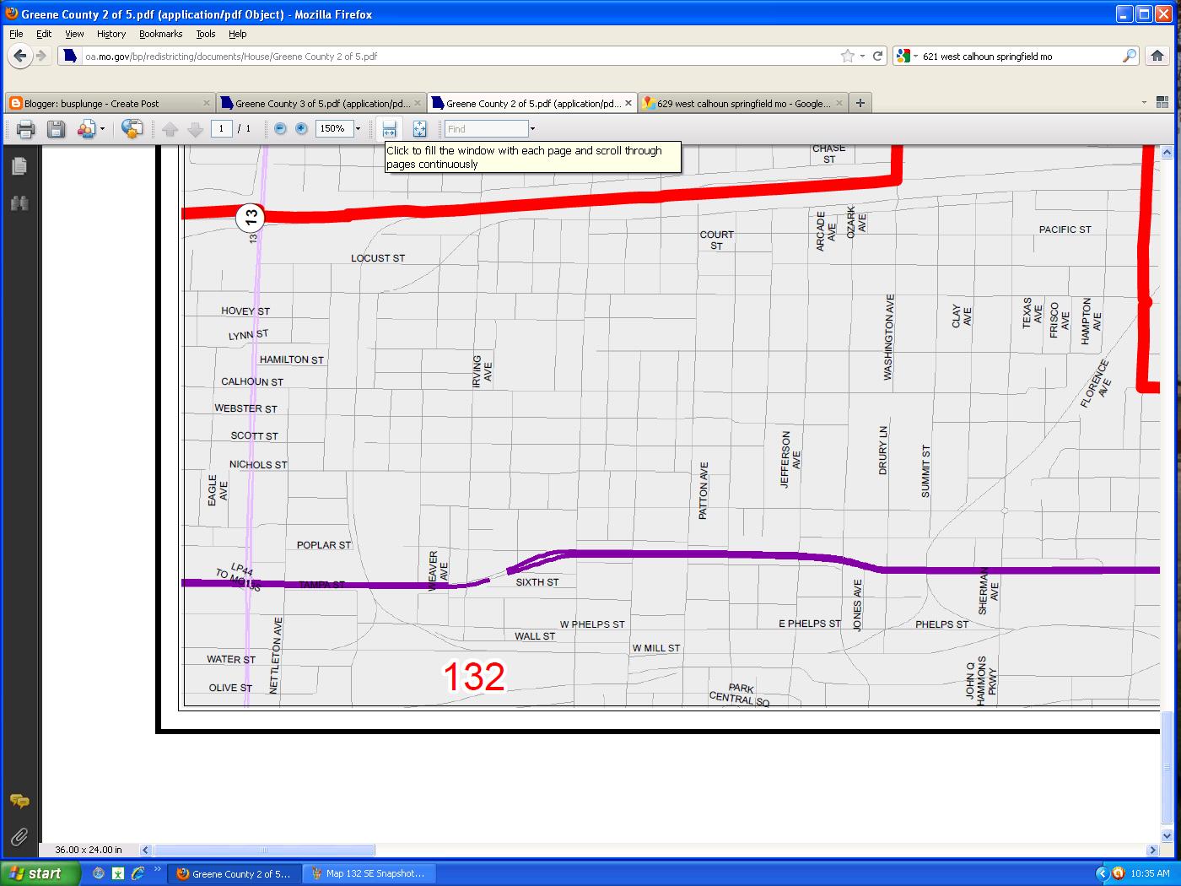The image size is (1181, 886).
Task: Click the 36.00 x 24.00 in page size label
Action: click(89, 851)
